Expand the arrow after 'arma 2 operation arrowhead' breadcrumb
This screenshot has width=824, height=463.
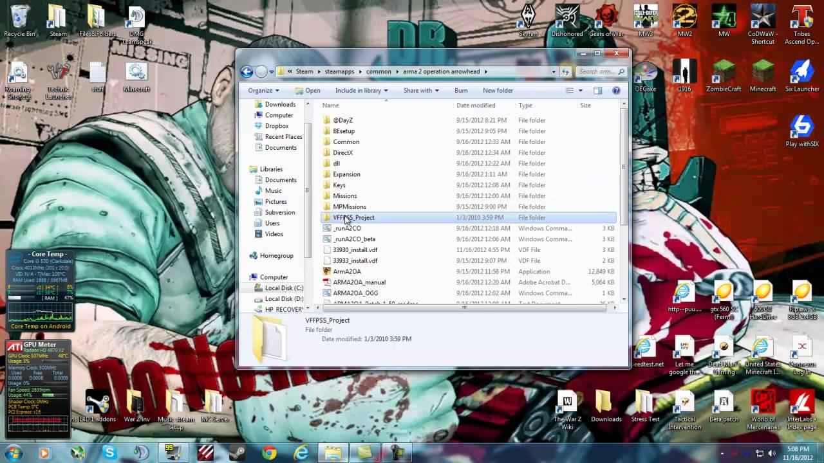pyautogui.click(x=486, y=71)
